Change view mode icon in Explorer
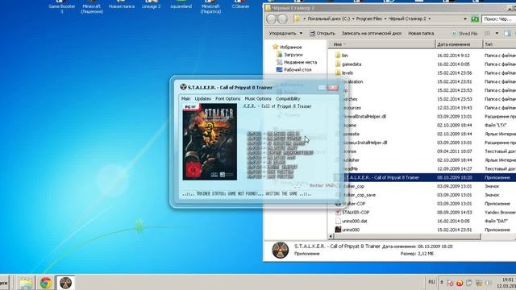The image size is (516, 290). pos(487,33)
